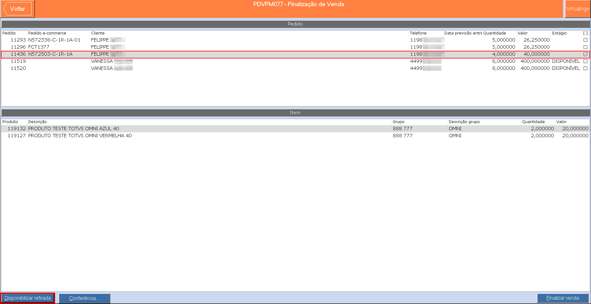Click product code 119127
591x304 pixels.
coord(17,136)
